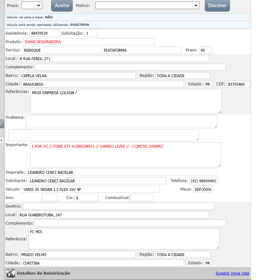Click the small arrow on the left edge
This screenshot has height=280, width=258.
pyautogui.click(x=2, y=140)
